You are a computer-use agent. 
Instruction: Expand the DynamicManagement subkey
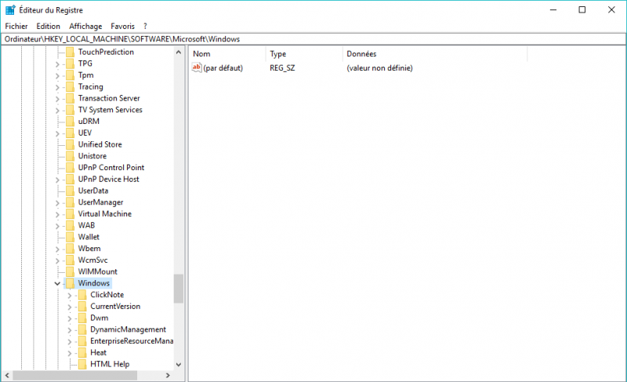(x=70, y=330)
